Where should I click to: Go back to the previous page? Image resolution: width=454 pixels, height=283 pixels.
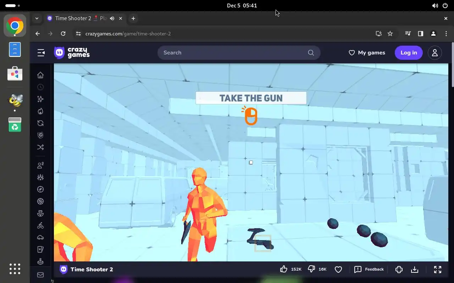coord(38,34)
